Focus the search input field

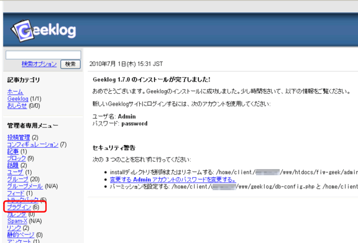point(43,55)
